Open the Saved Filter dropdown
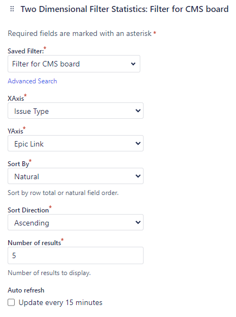The width and height of the screenshot is (236, 317). click(74, 64)
